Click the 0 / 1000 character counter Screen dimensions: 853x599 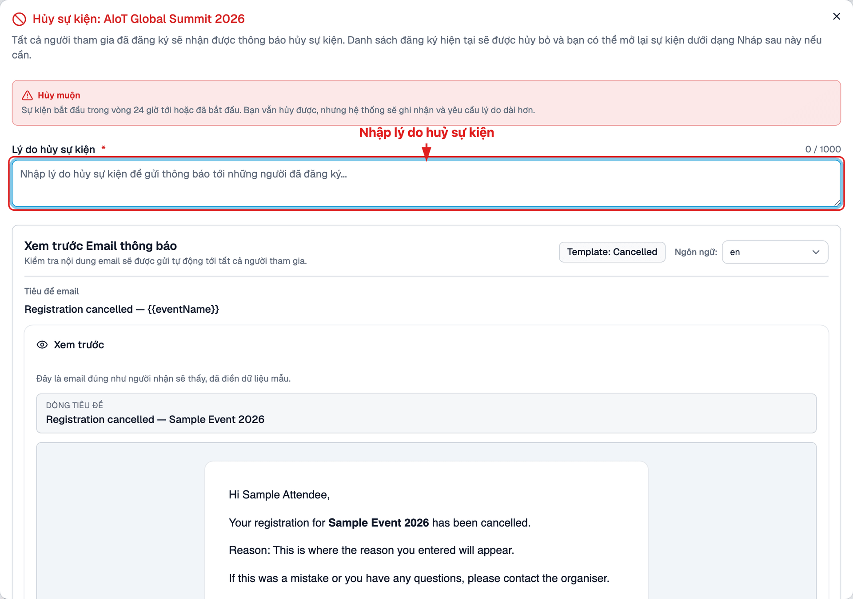coord(823,149)
